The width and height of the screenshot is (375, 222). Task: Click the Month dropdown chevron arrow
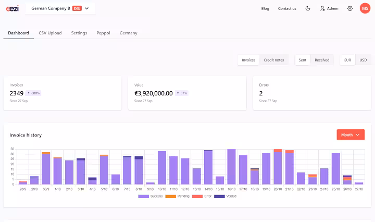(x=357, y=135)
